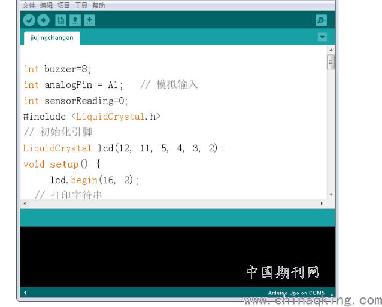382x307 pixels.
Task: Click the '#include <LiquidCrystal.h>' line
Action: [92, 117]
